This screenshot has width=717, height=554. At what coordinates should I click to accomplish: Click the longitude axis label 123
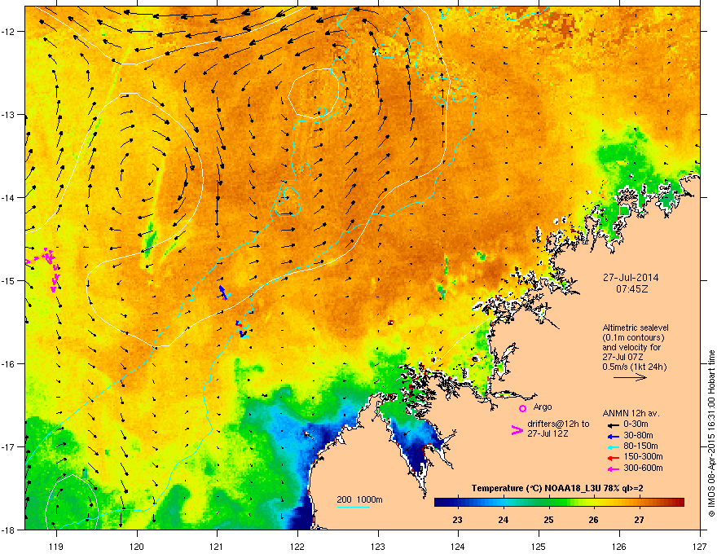tap(378, 546)
